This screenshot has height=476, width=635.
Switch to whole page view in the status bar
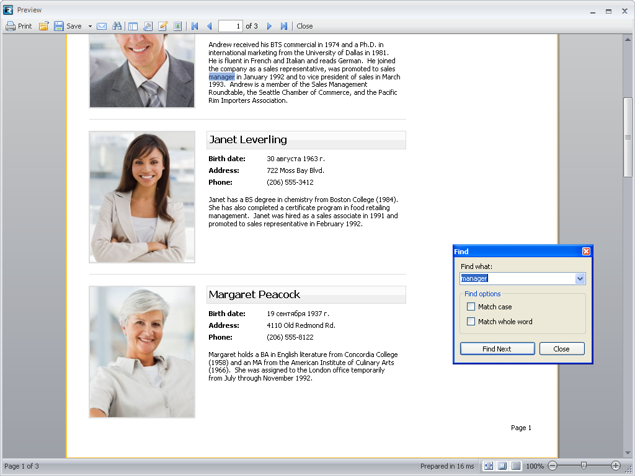coord(502,466)
